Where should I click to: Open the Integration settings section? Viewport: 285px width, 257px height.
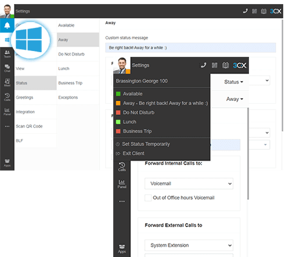35,112
